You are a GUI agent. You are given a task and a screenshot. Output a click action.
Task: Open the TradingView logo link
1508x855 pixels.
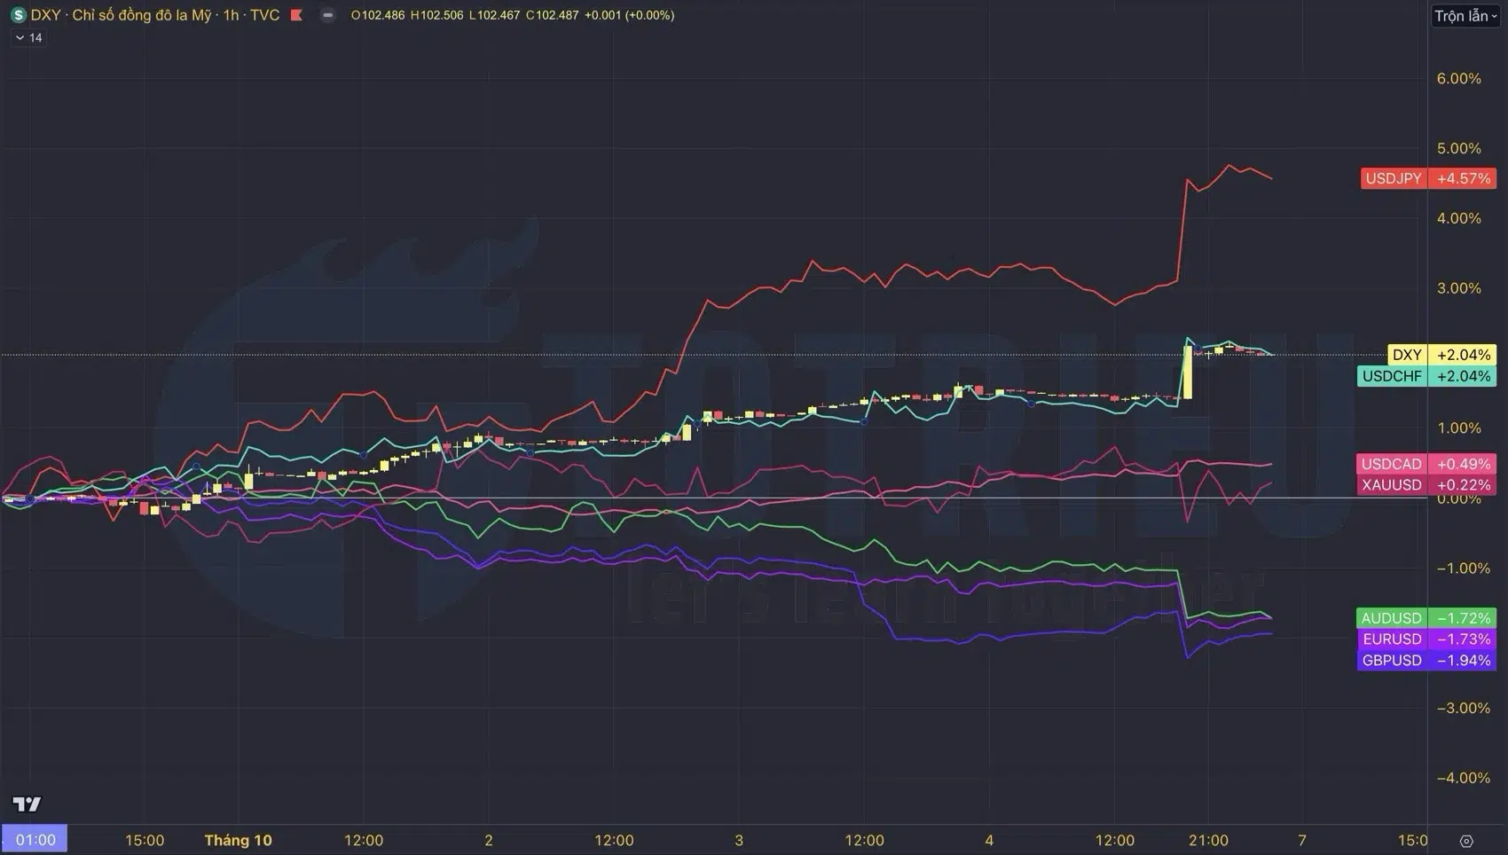click(x=27, y=804)
